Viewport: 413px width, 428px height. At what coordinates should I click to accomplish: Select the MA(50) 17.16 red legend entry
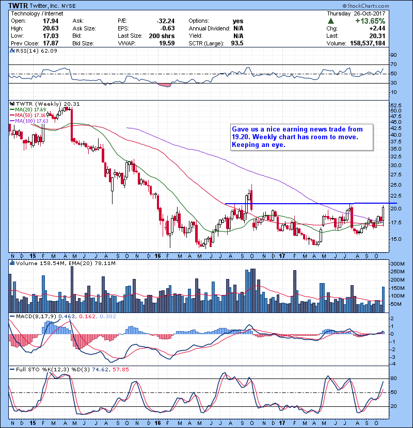click(x=27, y=115)
